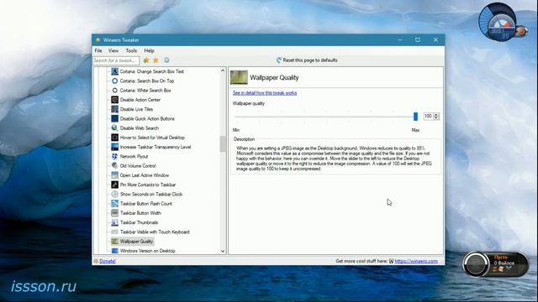Click the Pin More Contacts to Taskbar icon

click(114, 185)
